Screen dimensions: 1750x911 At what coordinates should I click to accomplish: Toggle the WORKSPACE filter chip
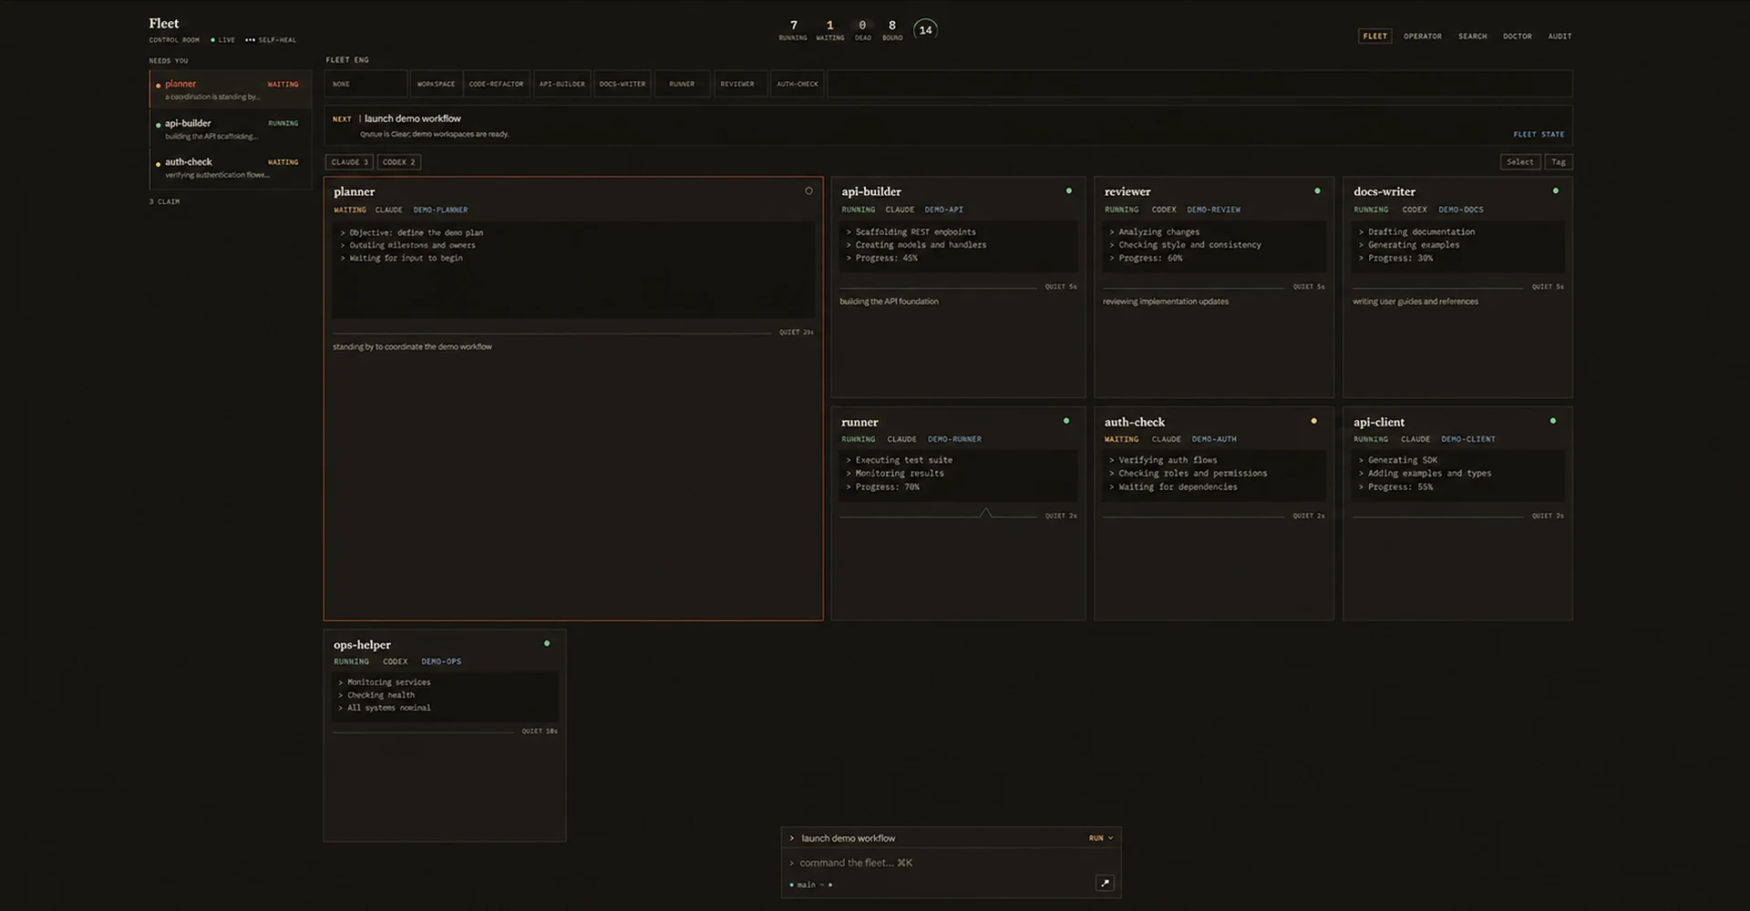click(436, 84)
